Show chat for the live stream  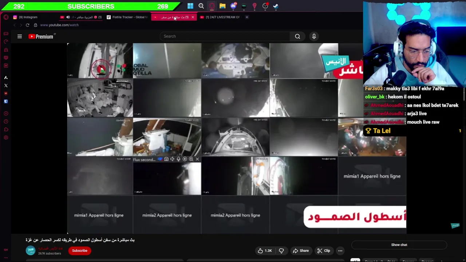coord(399,245)
